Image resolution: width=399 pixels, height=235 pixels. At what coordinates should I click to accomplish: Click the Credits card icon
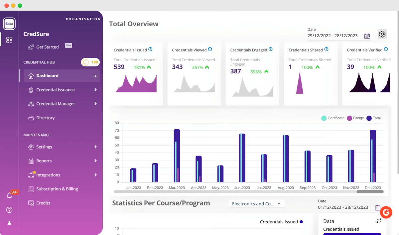point(31,203)
